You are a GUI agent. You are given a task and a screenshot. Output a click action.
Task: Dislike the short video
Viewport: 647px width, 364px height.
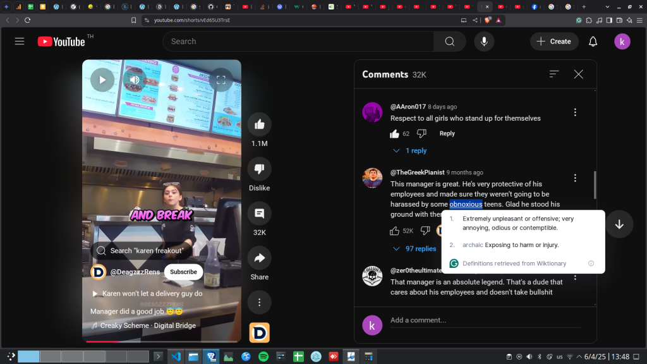point(259,169)
